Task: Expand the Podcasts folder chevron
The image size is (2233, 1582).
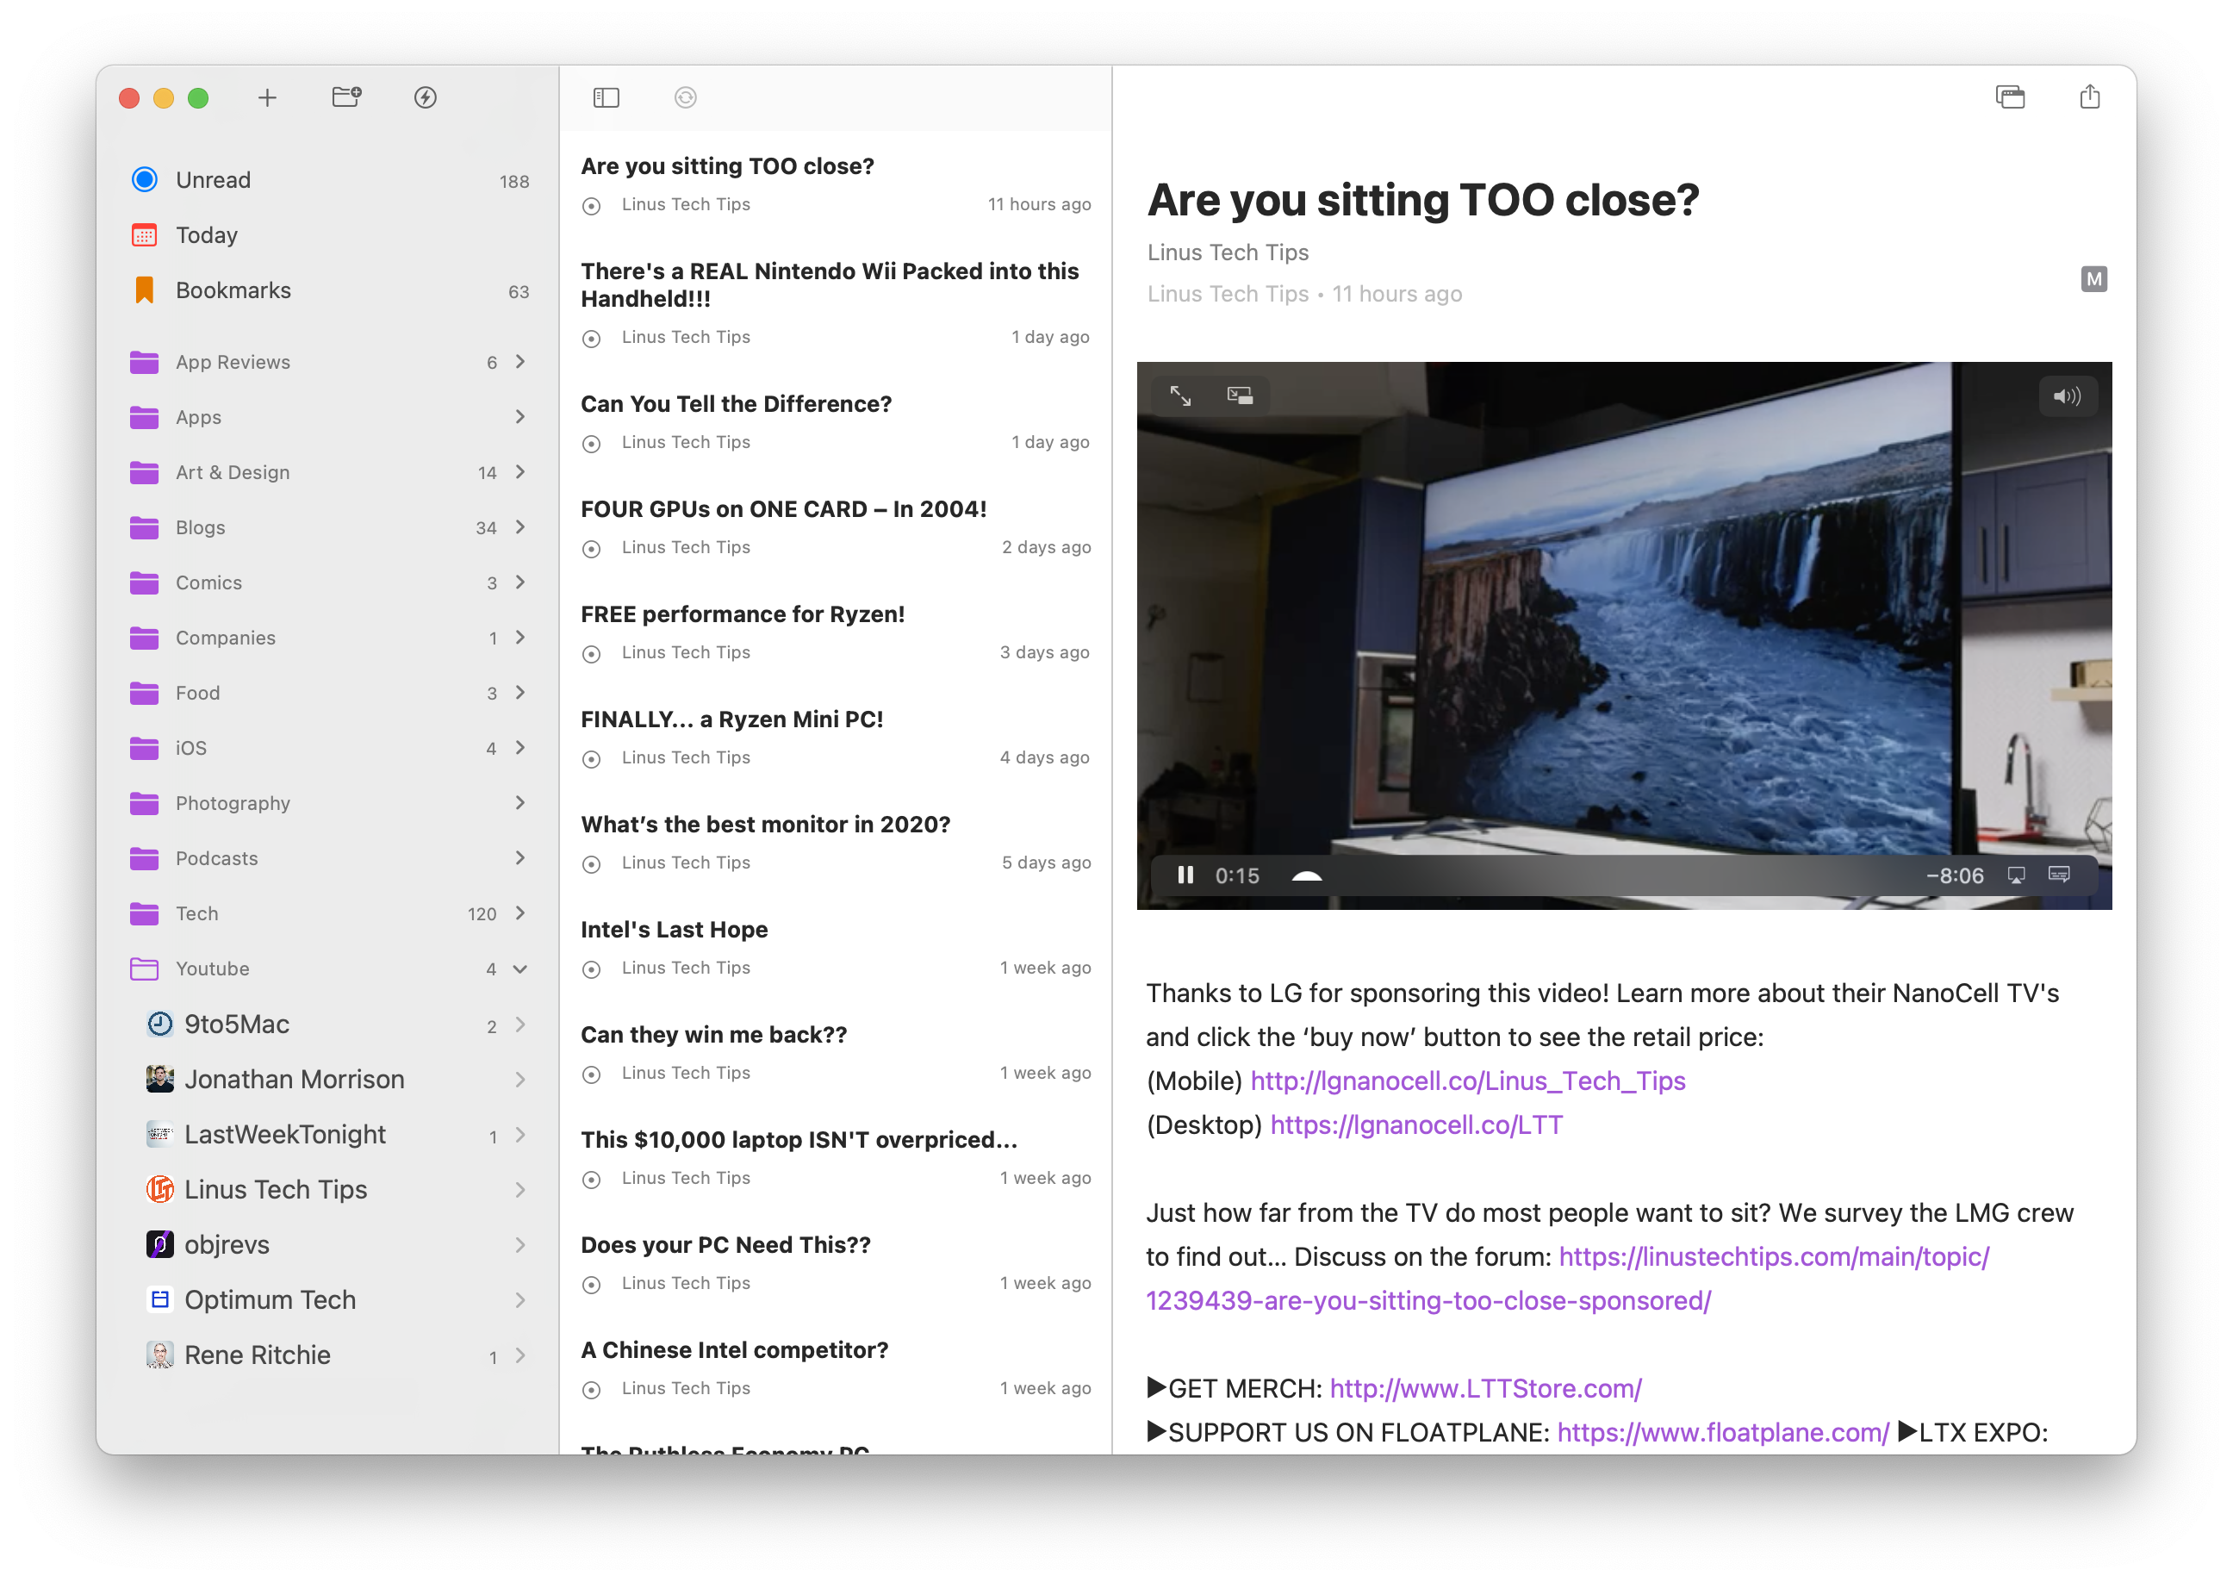Action: point(520,858)
